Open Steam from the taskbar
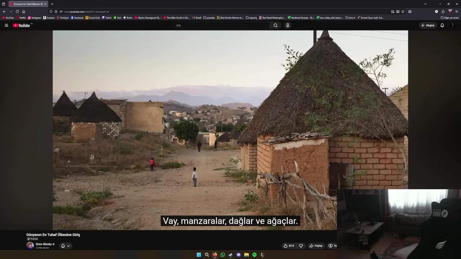The height and width of the screenshot is (259, 461). pos(230,255)
